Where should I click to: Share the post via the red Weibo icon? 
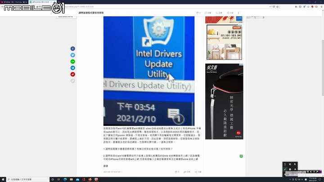click(x=73, y=74)
